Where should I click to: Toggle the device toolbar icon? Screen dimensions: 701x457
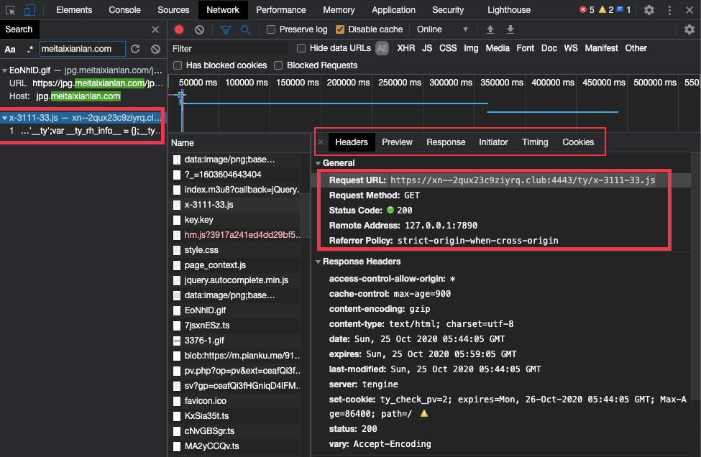[x=29, y=10]
